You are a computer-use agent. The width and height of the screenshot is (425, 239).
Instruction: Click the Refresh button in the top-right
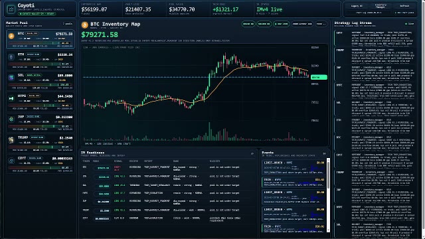tap(404, 6)
